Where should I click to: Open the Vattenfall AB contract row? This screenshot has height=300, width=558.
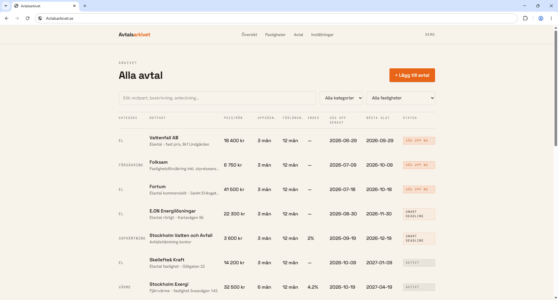(277, 141)
